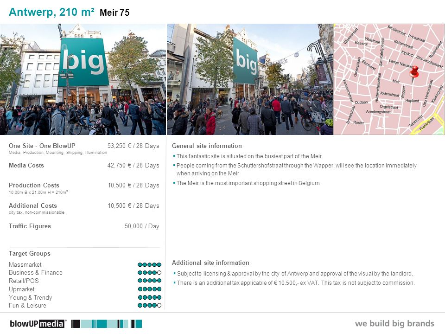Click the Young & Trendy rating dots
This screenshot has height=334, width=445.
pyautogui.click(x=150, y=297)
